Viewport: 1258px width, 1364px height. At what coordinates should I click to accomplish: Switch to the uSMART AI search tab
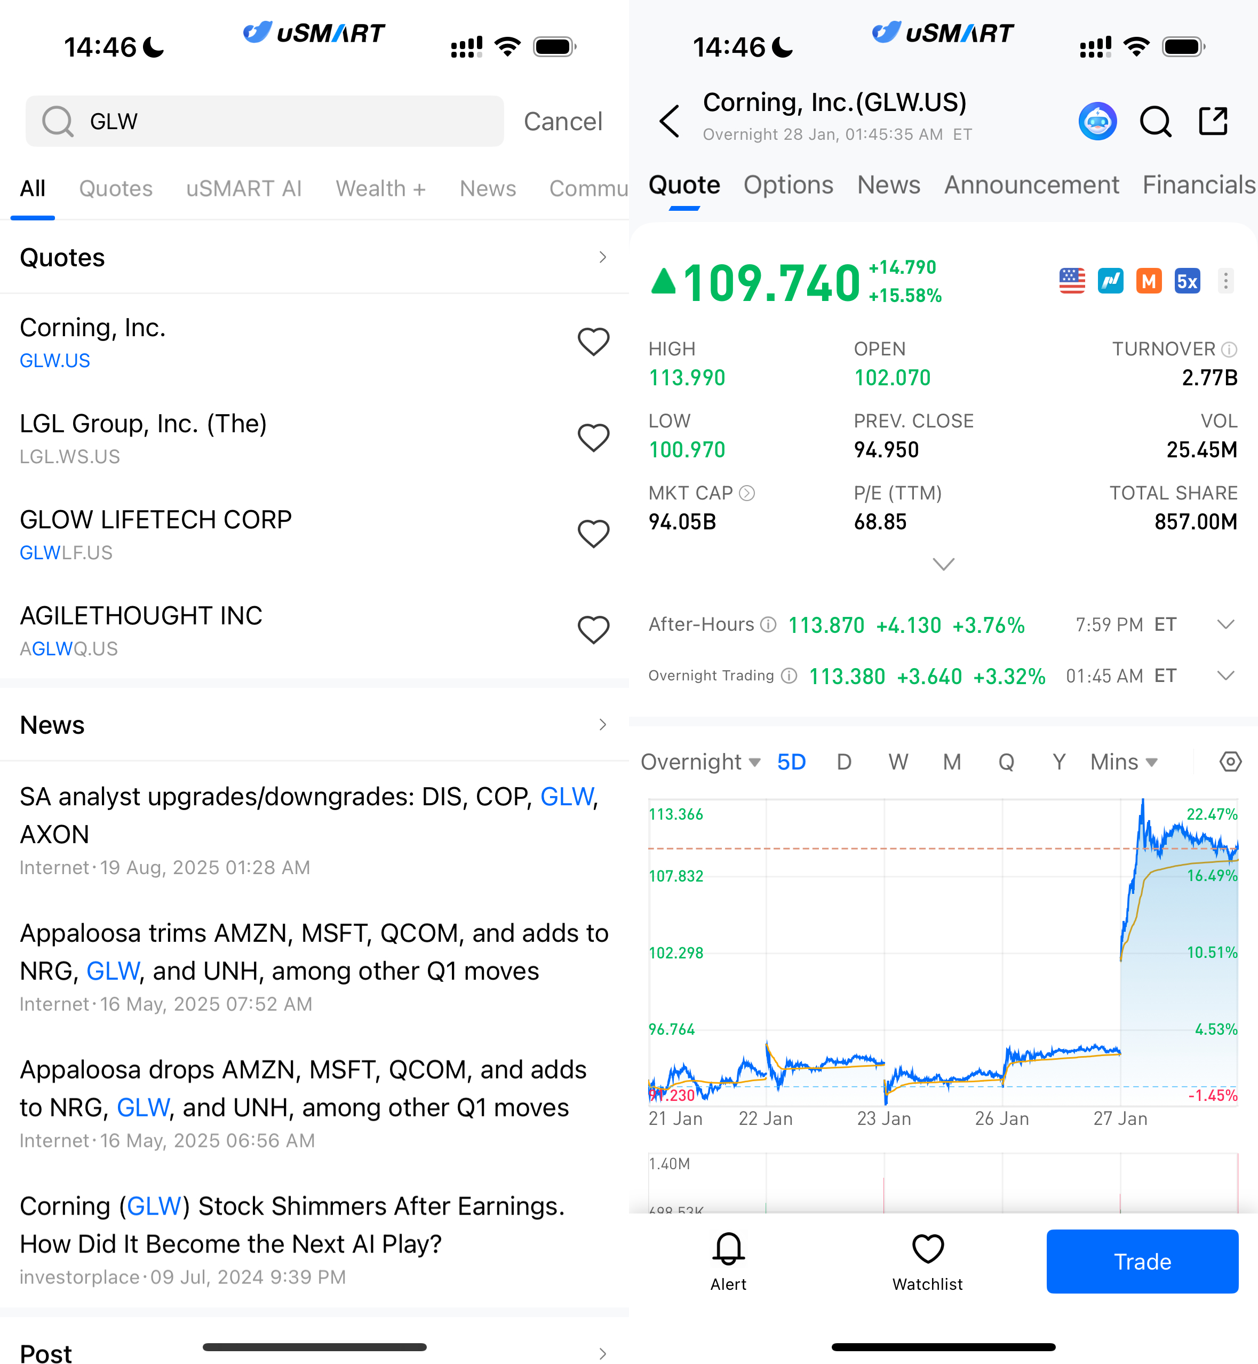[x=244, y=188]
